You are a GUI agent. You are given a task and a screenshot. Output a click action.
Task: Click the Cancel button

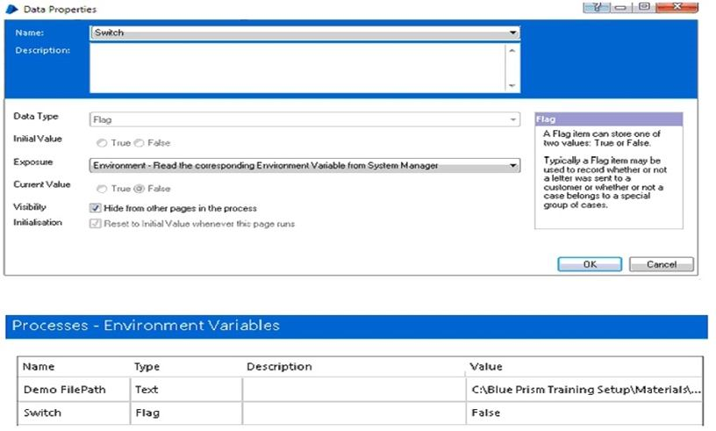[661, 264]
